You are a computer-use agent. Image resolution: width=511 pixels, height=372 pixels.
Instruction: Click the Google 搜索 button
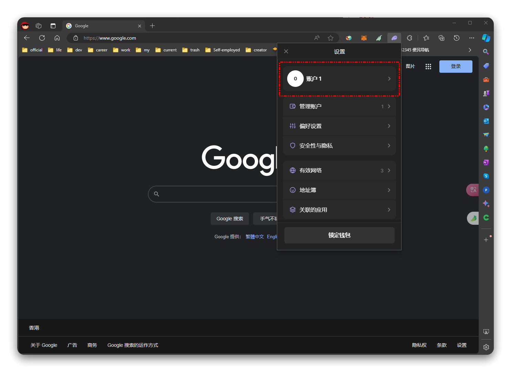(x=230, y=219)
